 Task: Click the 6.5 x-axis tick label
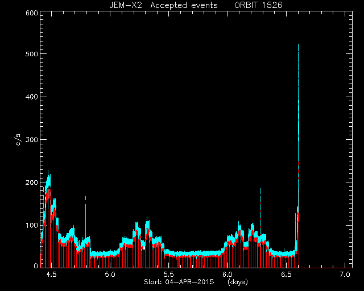coord(286,275)
